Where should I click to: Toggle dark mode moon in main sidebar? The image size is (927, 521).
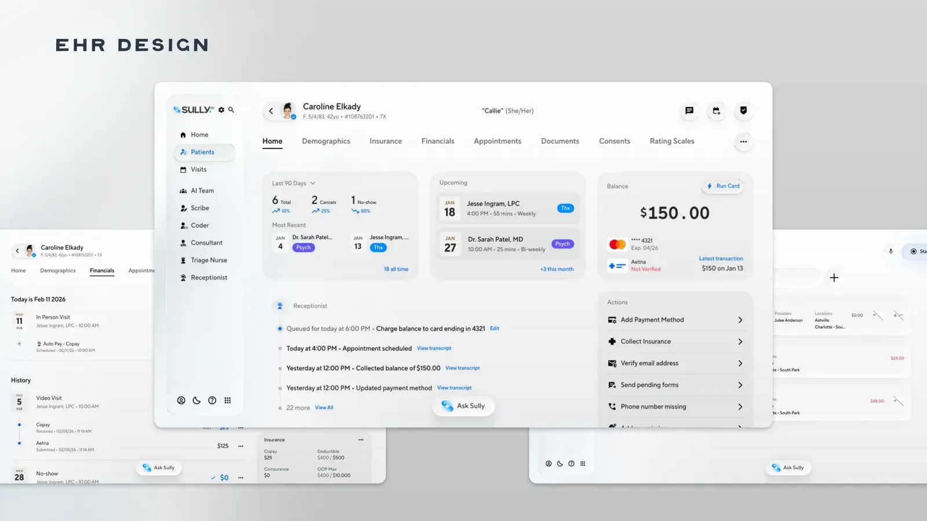point(197,401)
